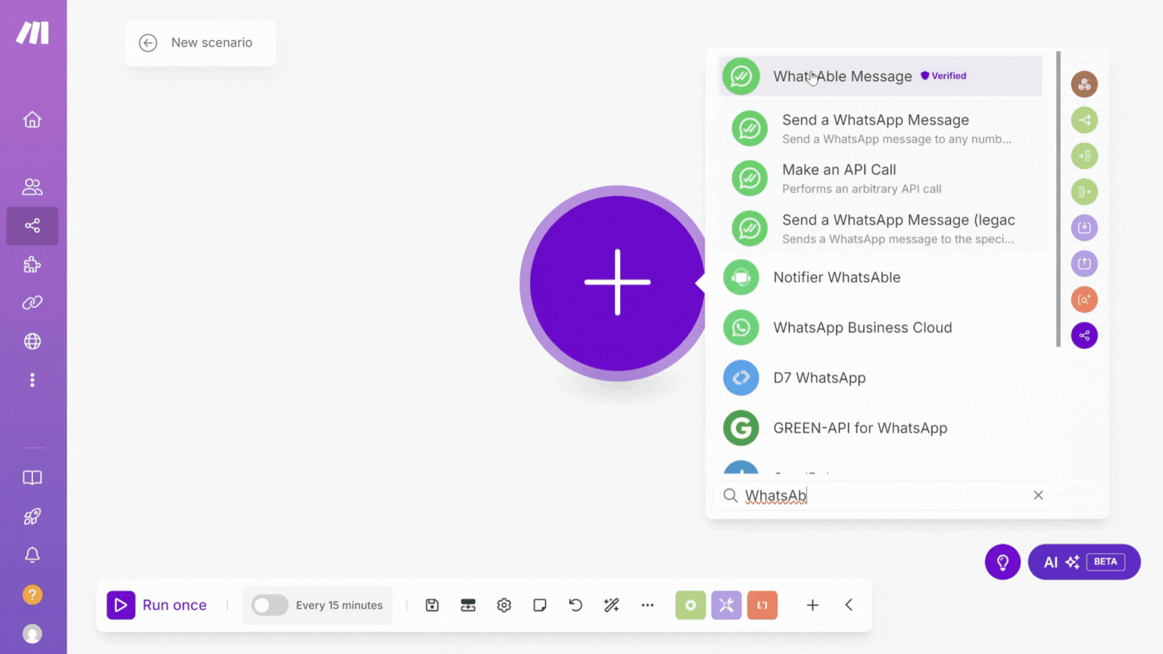Screen dimensions: 1163x654
Task: Click the Verified badge on WhatsAble Message
Action: point(943,76)
